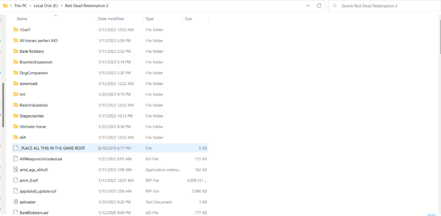Viewport: 441px width, 216px height.
Task: Click the DogCompanion folder icon
Action: tap(16, 73)
